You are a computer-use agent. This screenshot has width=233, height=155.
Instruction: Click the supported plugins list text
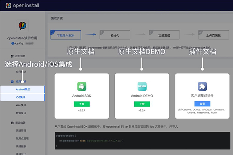(x=202, y=111)
